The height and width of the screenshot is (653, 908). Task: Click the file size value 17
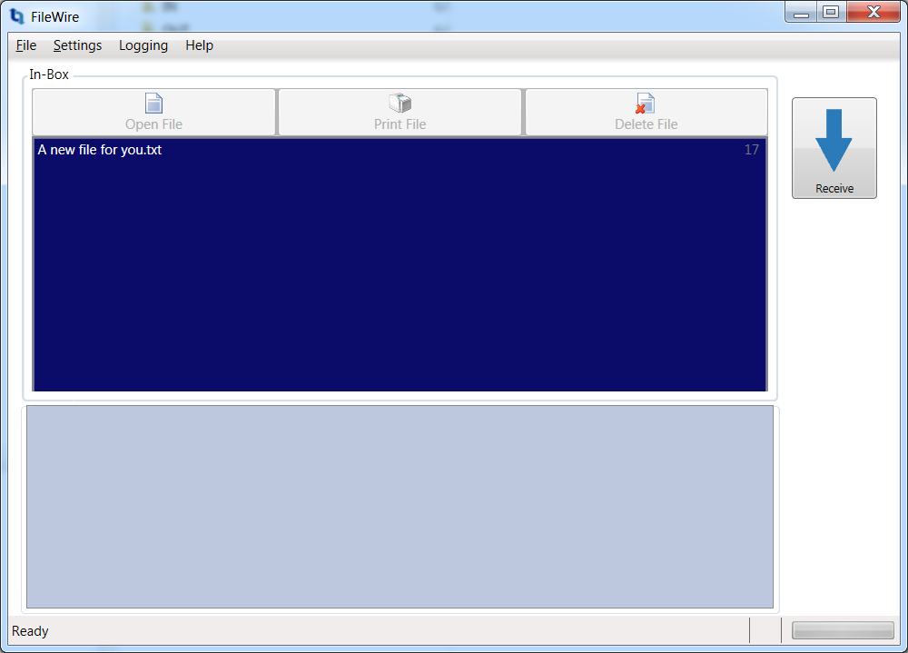(x=751, y=150)
